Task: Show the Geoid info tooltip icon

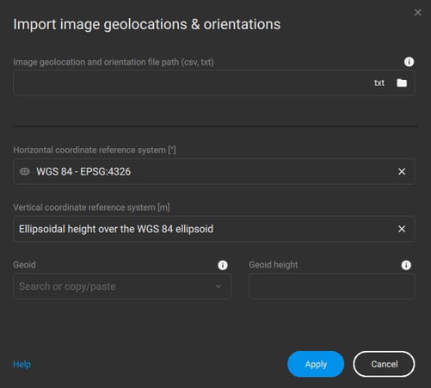Action: [x=223, y=265]
